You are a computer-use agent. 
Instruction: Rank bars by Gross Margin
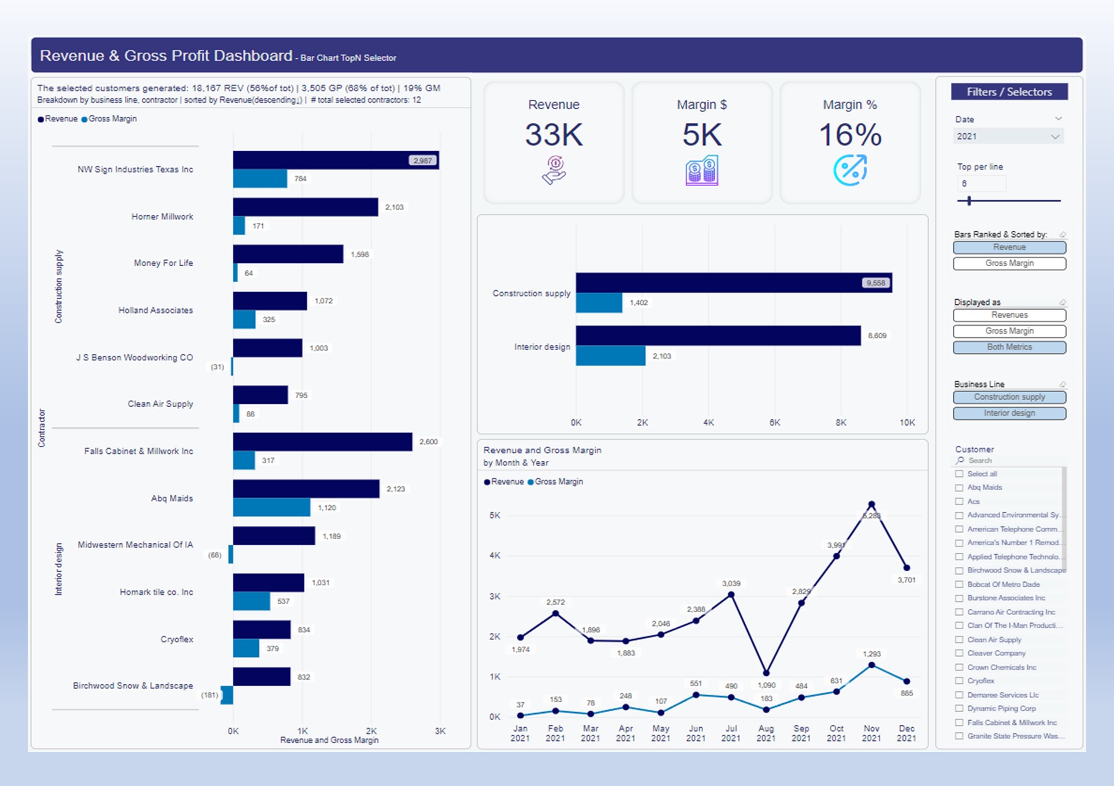pyautogui.click(x=1009, y=263)
